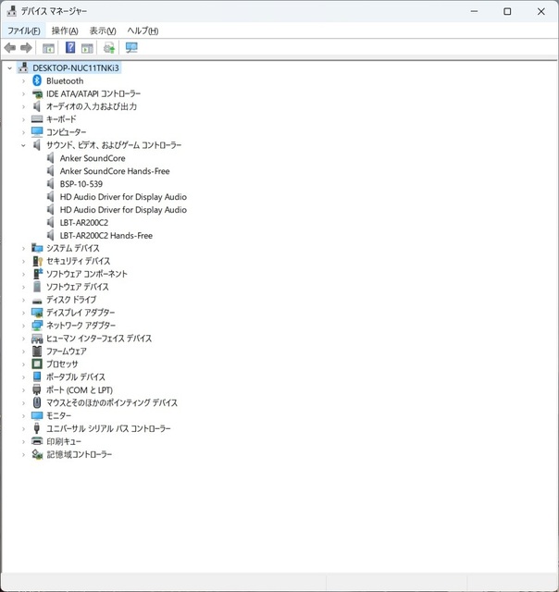
Task: Click the Back arrow in the toolbar
Action: (x=10, y=48)
